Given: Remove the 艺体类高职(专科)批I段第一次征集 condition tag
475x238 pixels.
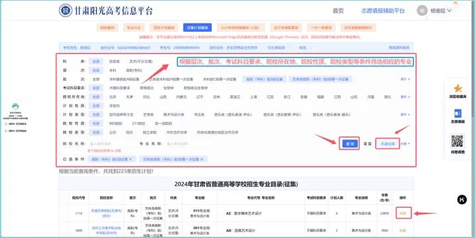Looking at the screenshot, I should click(202, 159).
